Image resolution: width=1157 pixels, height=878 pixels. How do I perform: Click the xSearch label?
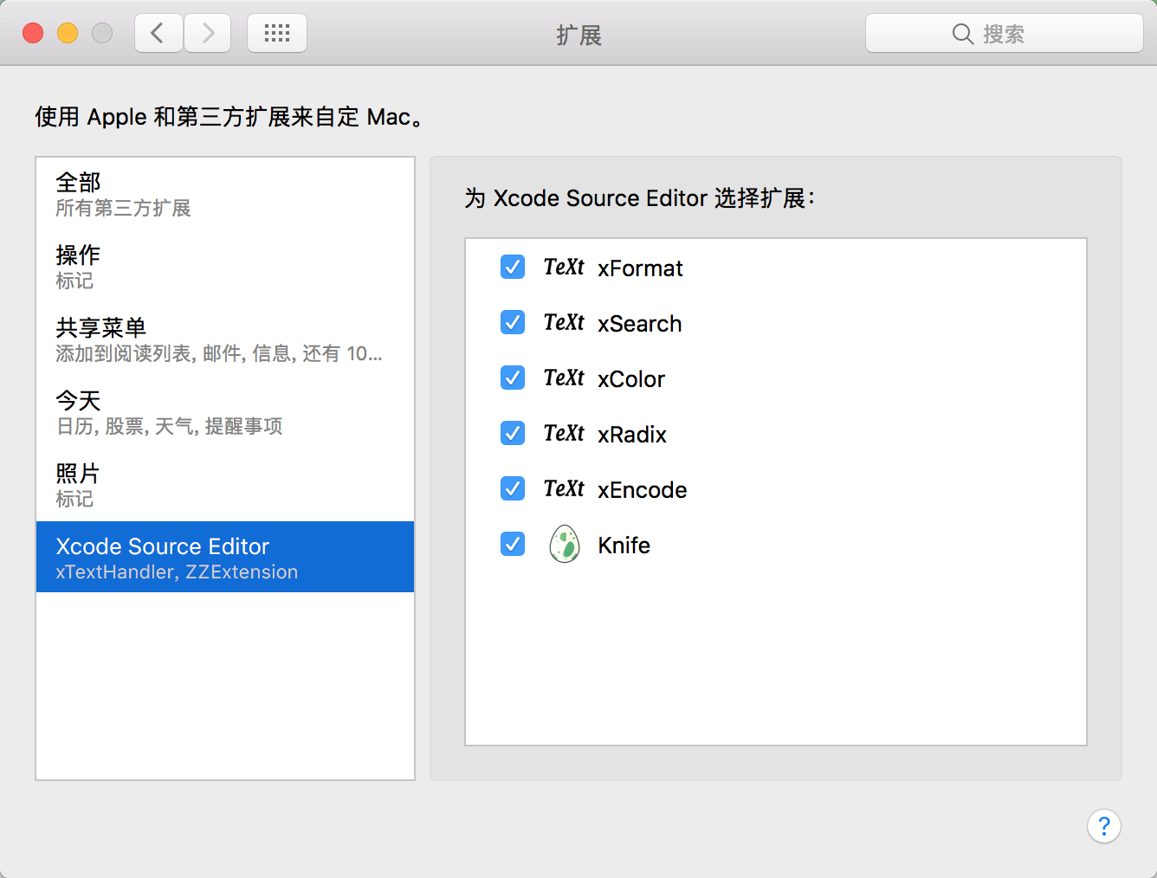639,324
